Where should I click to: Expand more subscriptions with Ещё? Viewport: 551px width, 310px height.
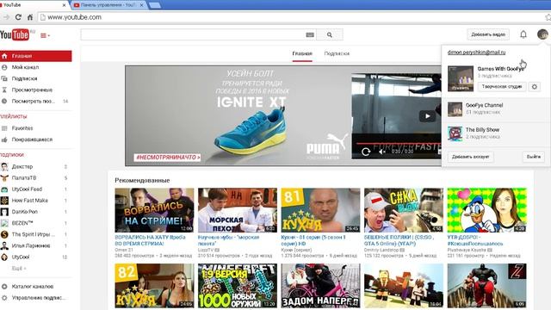click(19, 268)
